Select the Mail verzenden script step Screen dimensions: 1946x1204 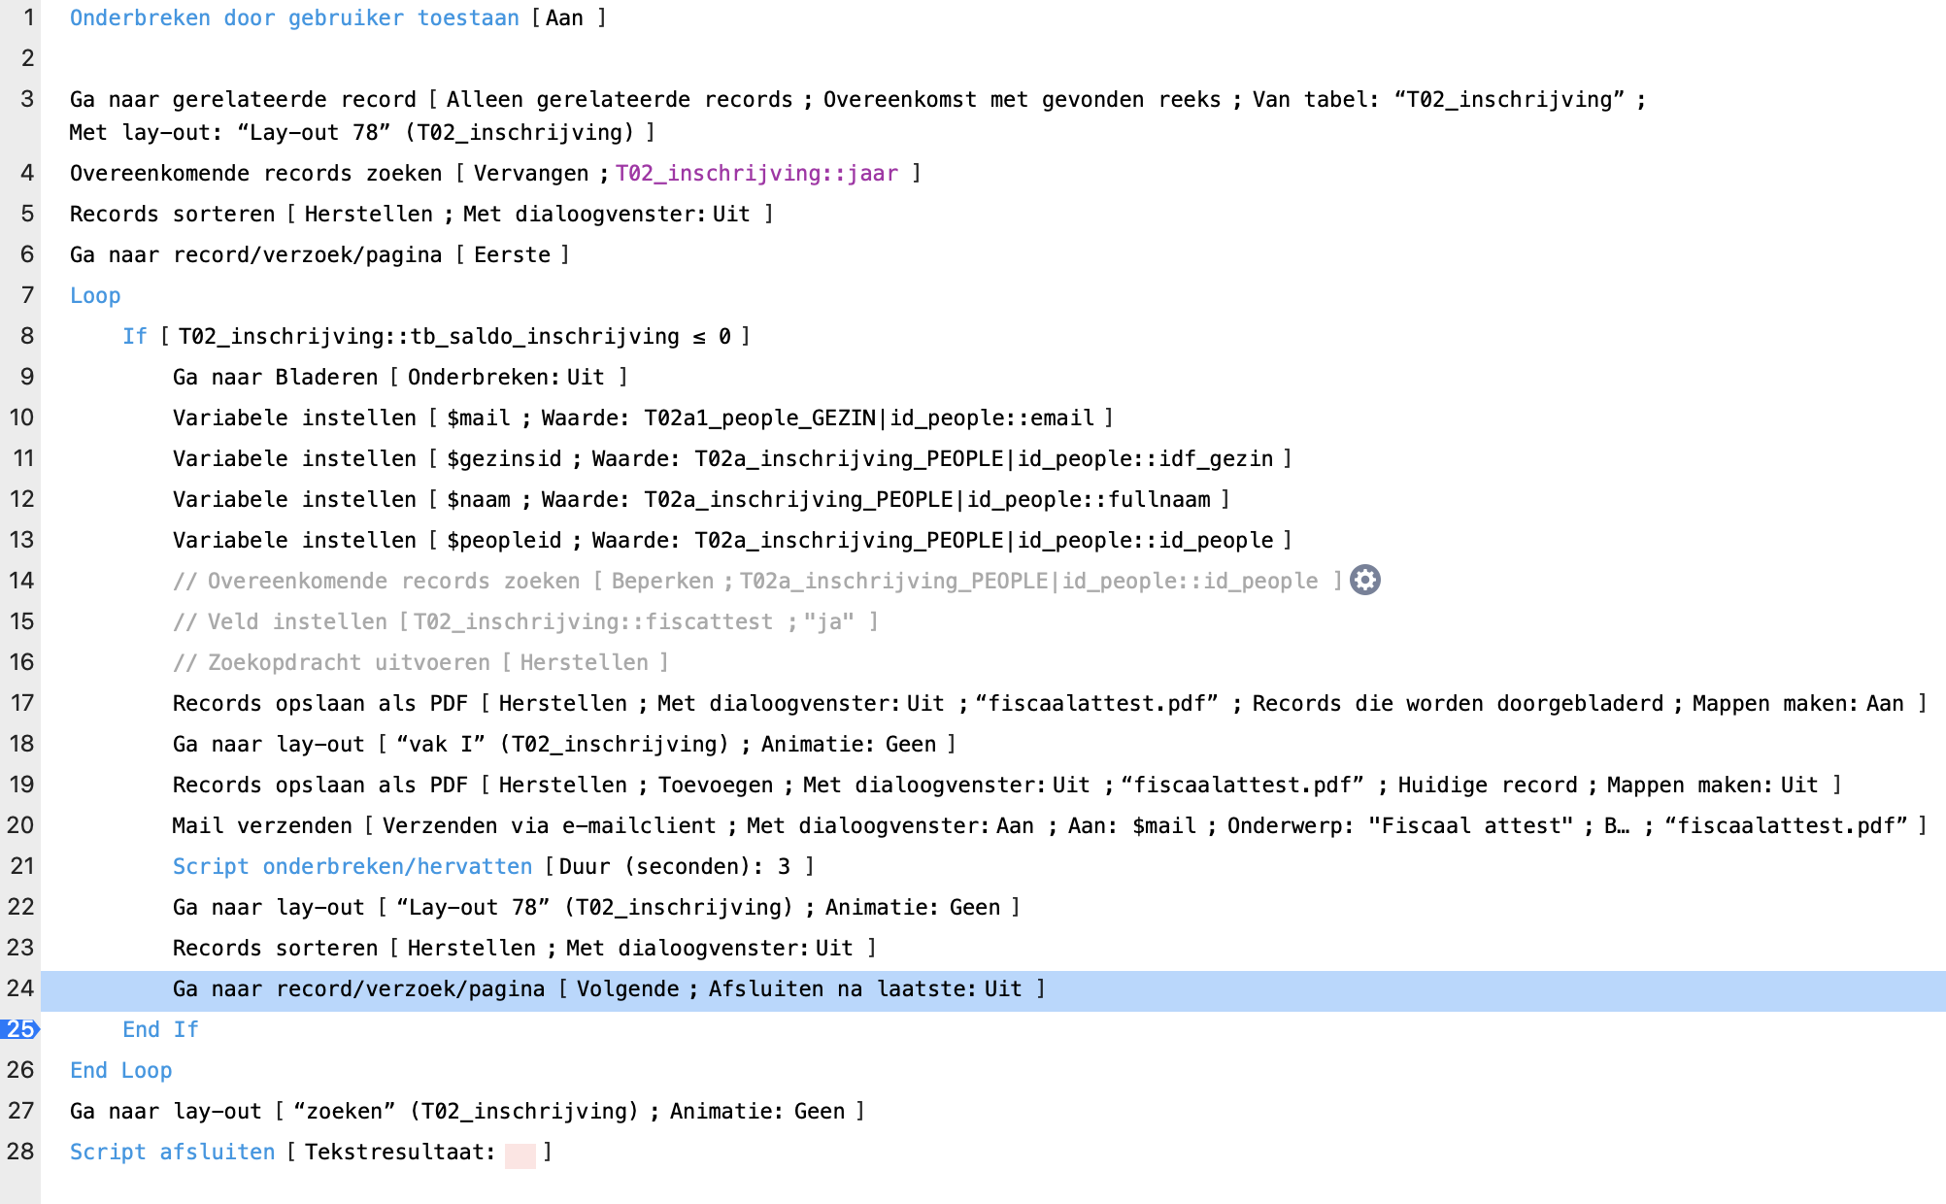coord(262,825)
